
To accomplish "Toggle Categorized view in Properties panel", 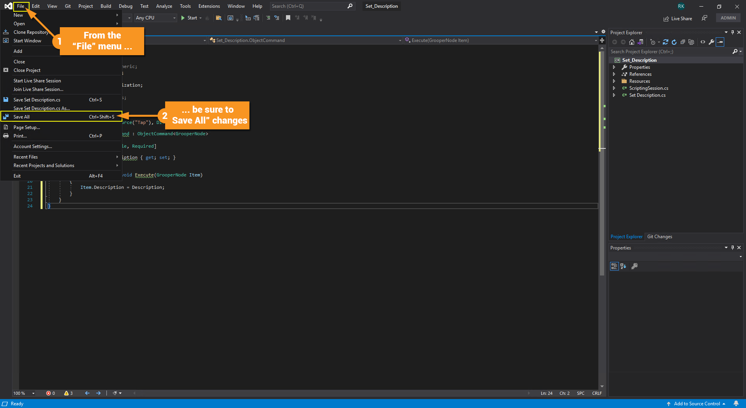I will coord(614,266).
